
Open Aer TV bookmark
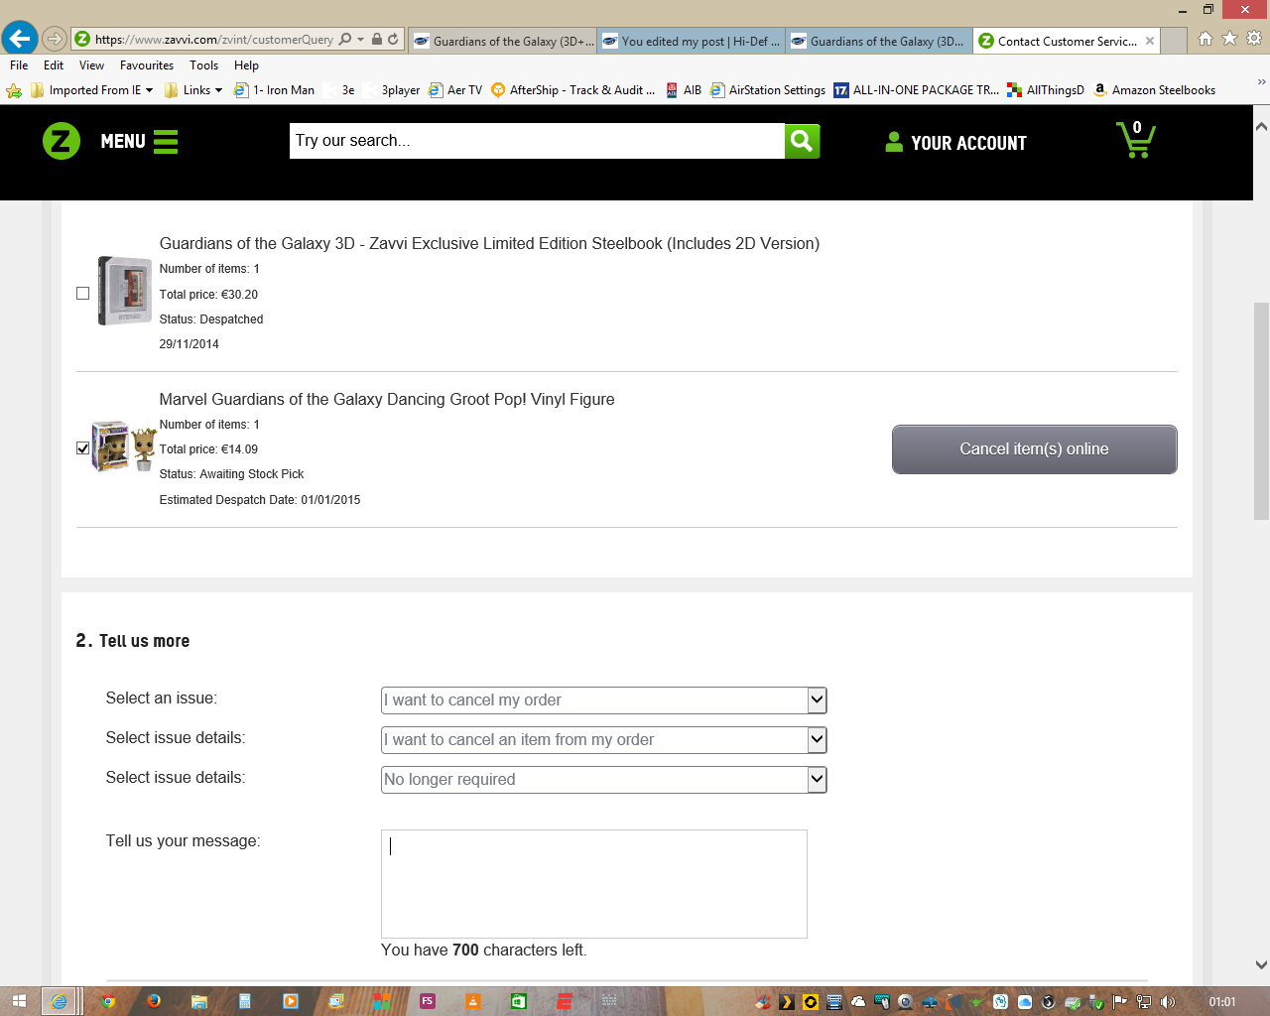coord(454,90)
